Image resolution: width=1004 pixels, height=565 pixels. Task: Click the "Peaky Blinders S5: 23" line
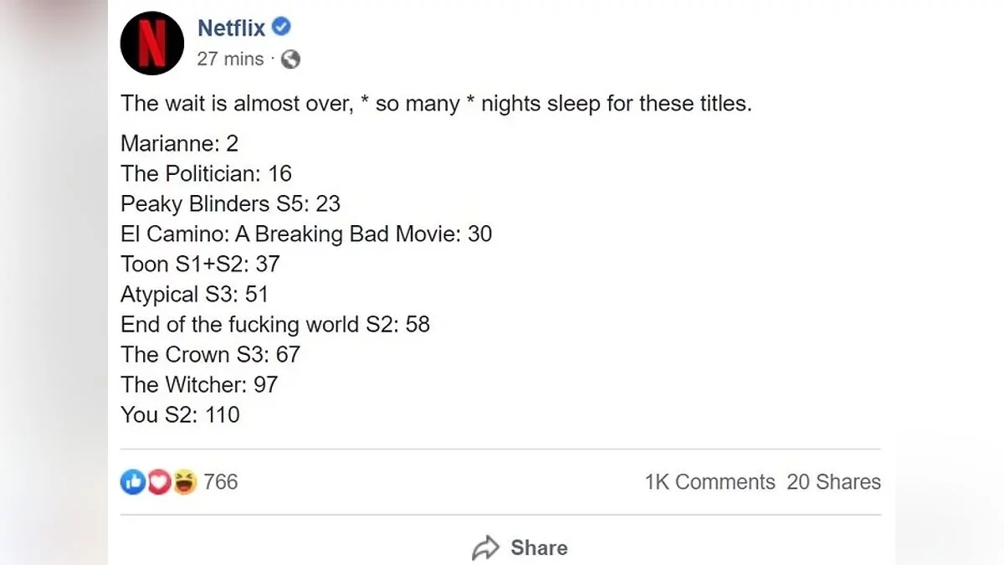230,204
